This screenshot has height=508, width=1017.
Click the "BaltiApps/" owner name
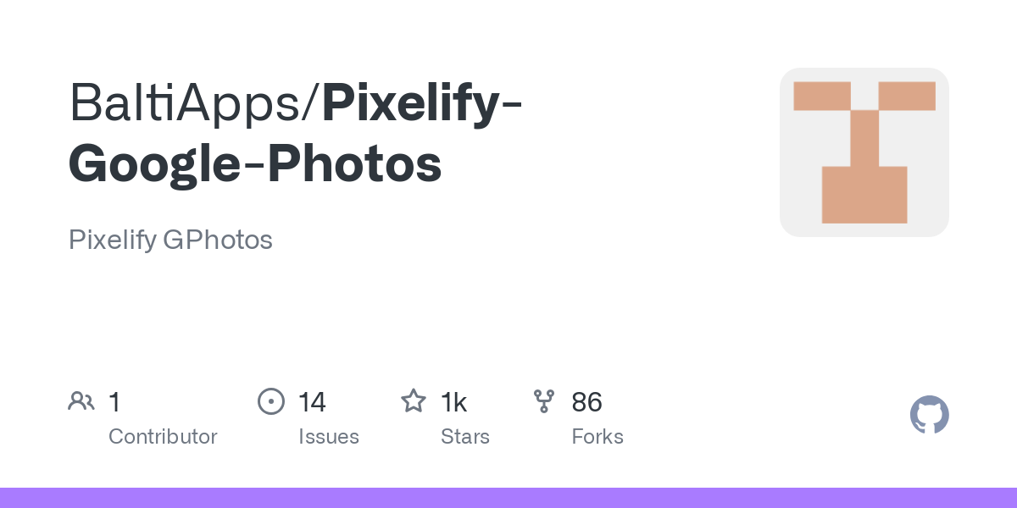click(x=194, y=102)
